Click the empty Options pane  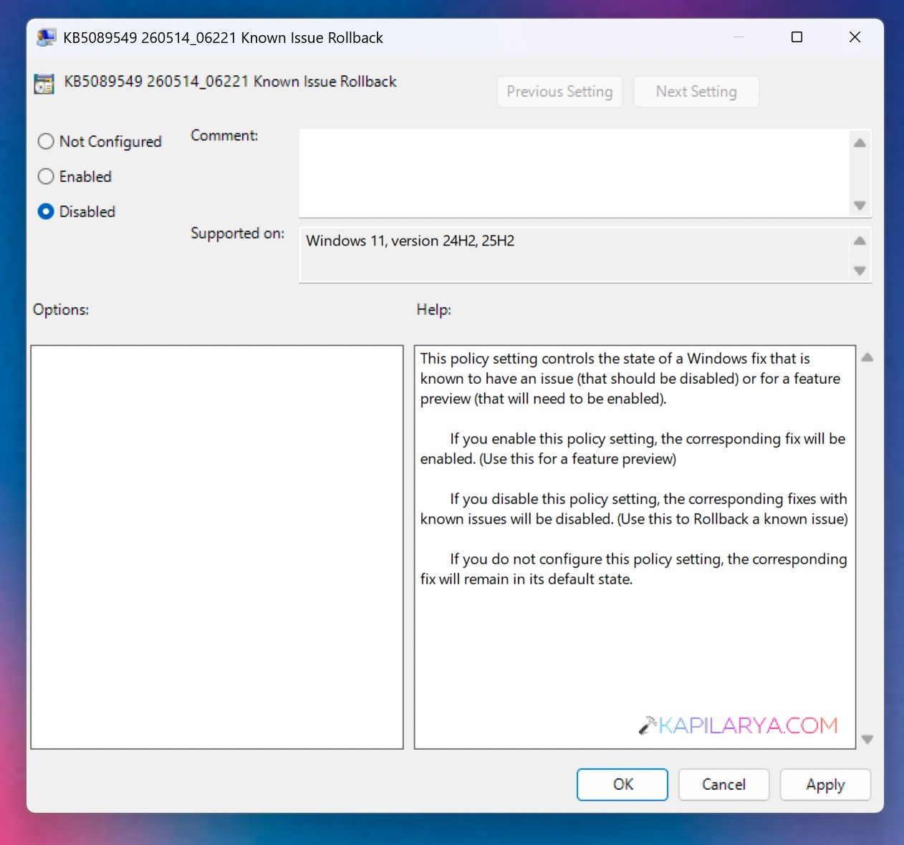(x=217, y=547)
